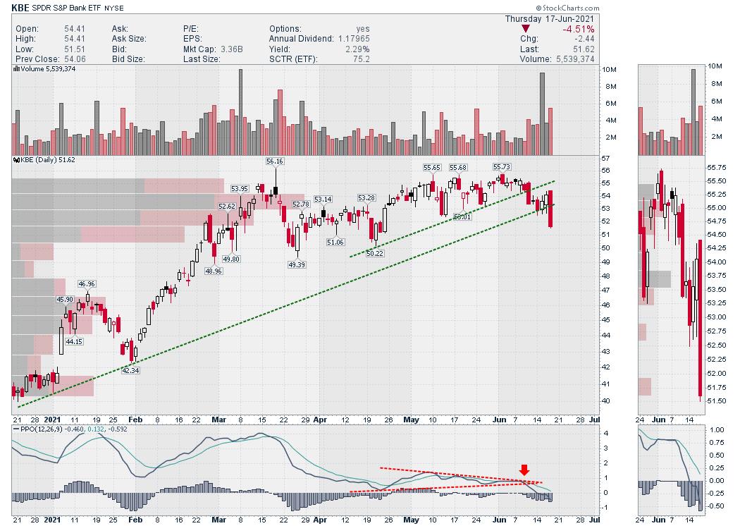This screenshot has height=526, width=740.
Task: Click the Low value 51.51
Action: (x=75, y=49)
